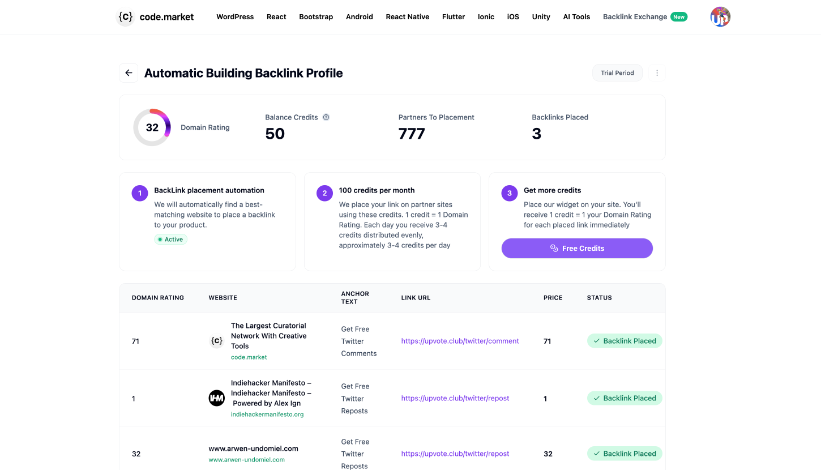Click the code.market logo icon
The width and height of the screenshot is (821, 470).
[125, 17]
